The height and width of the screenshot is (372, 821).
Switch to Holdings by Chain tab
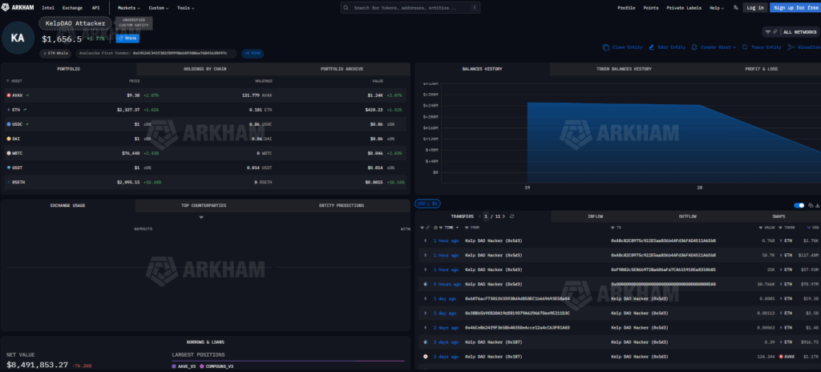(204, 69)
